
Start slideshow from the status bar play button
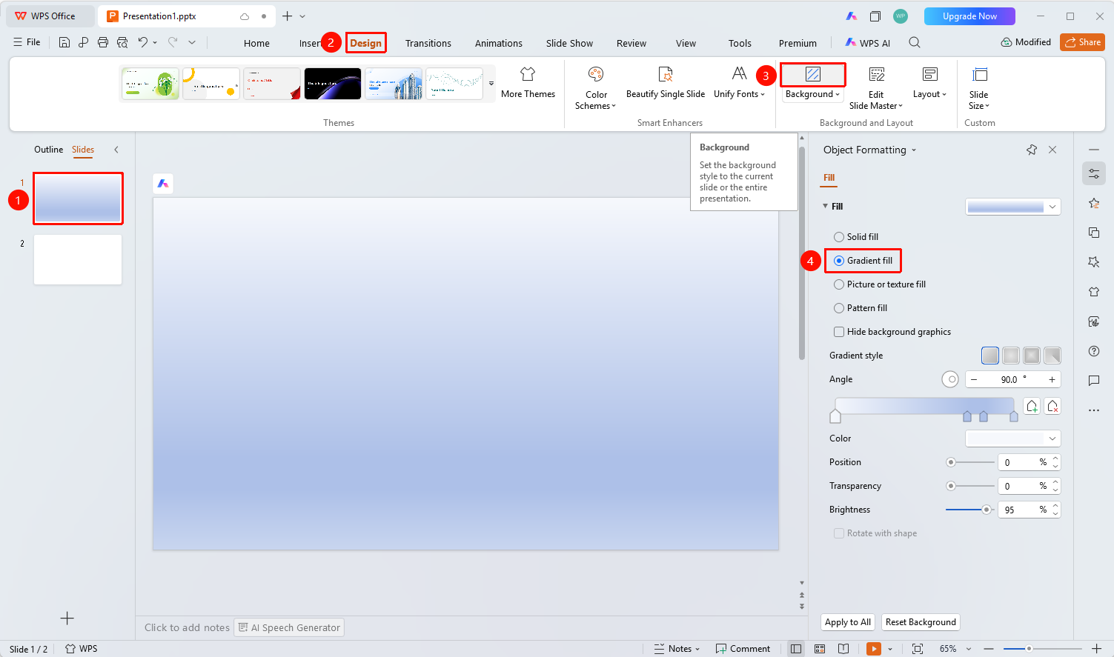click(875, 649)
